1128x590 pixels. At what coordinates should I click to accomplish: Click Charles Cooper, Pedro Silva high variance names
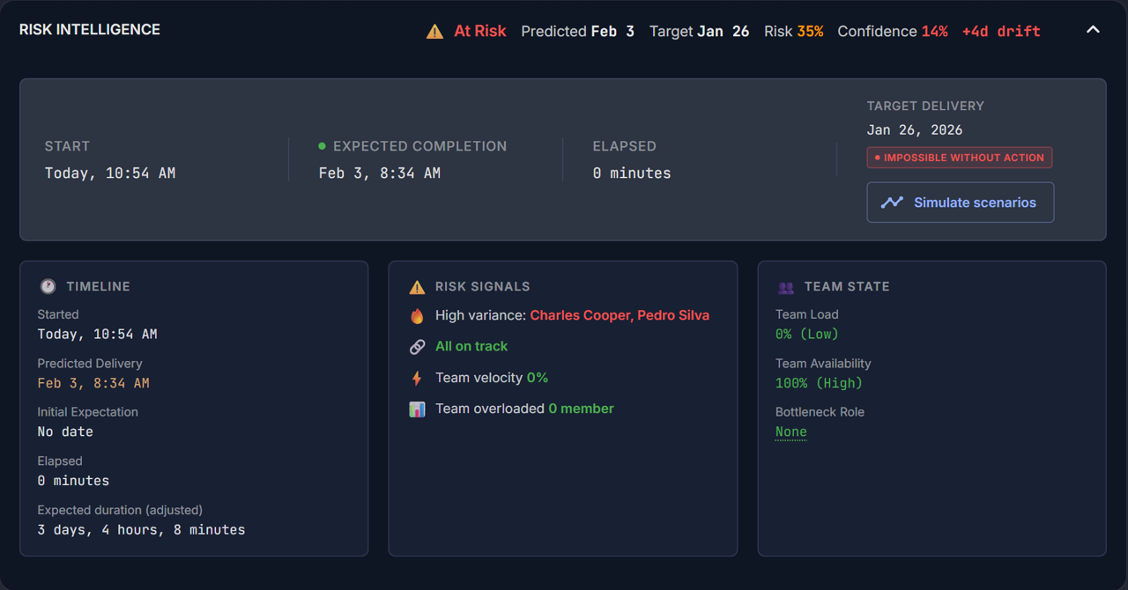(x=620, y=314)
